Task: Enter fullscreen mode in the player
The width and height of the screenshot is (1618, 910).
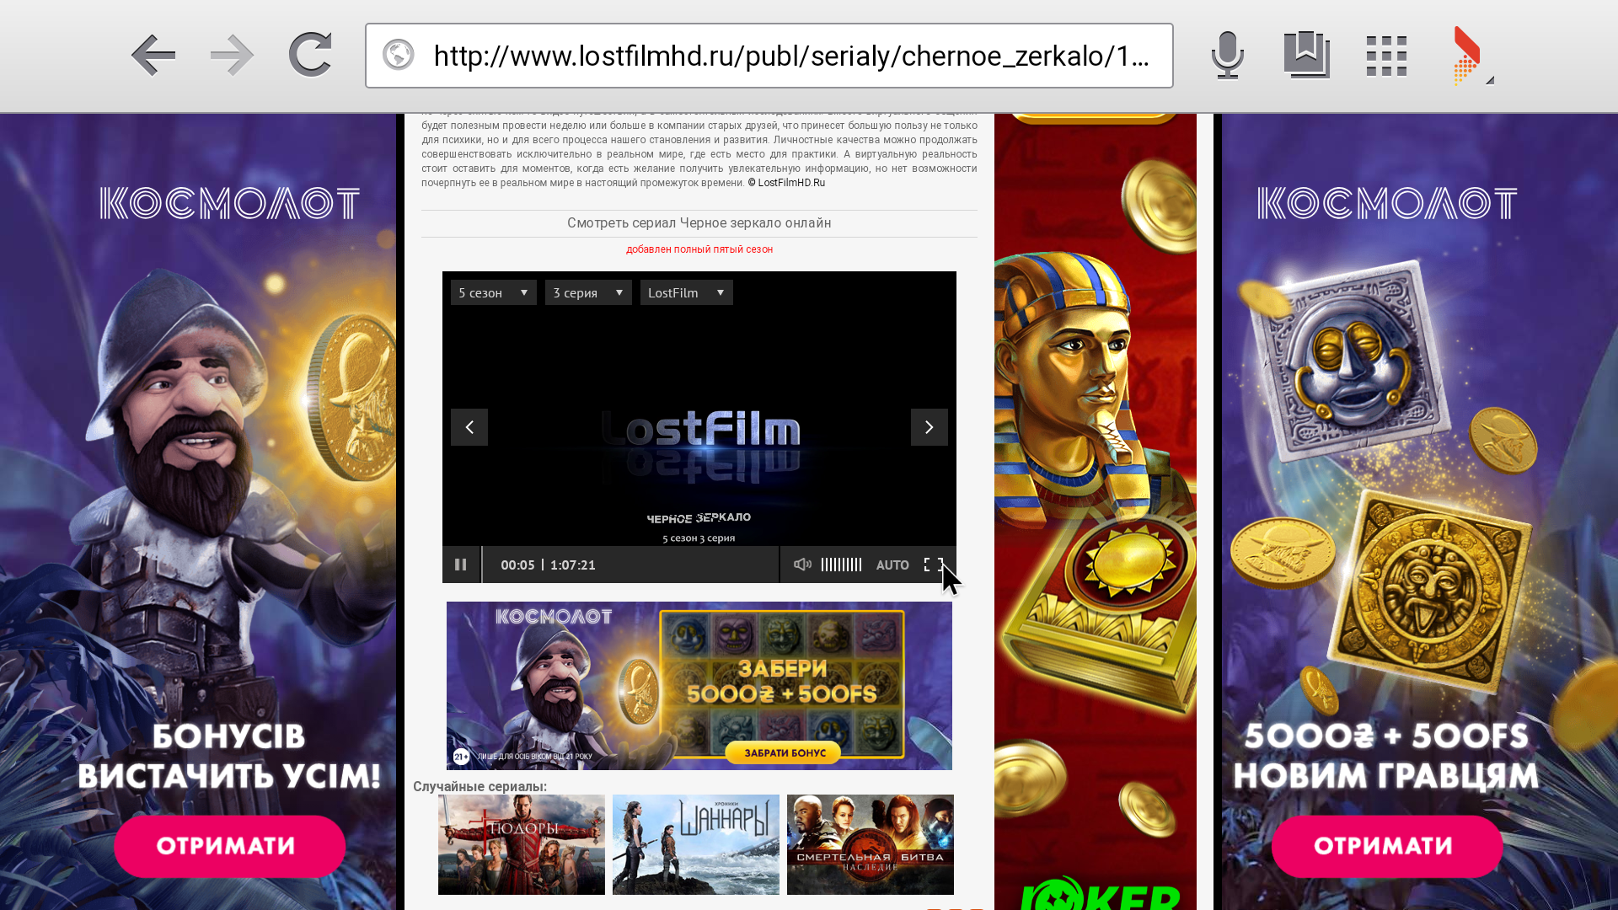Action: (934, 565)
